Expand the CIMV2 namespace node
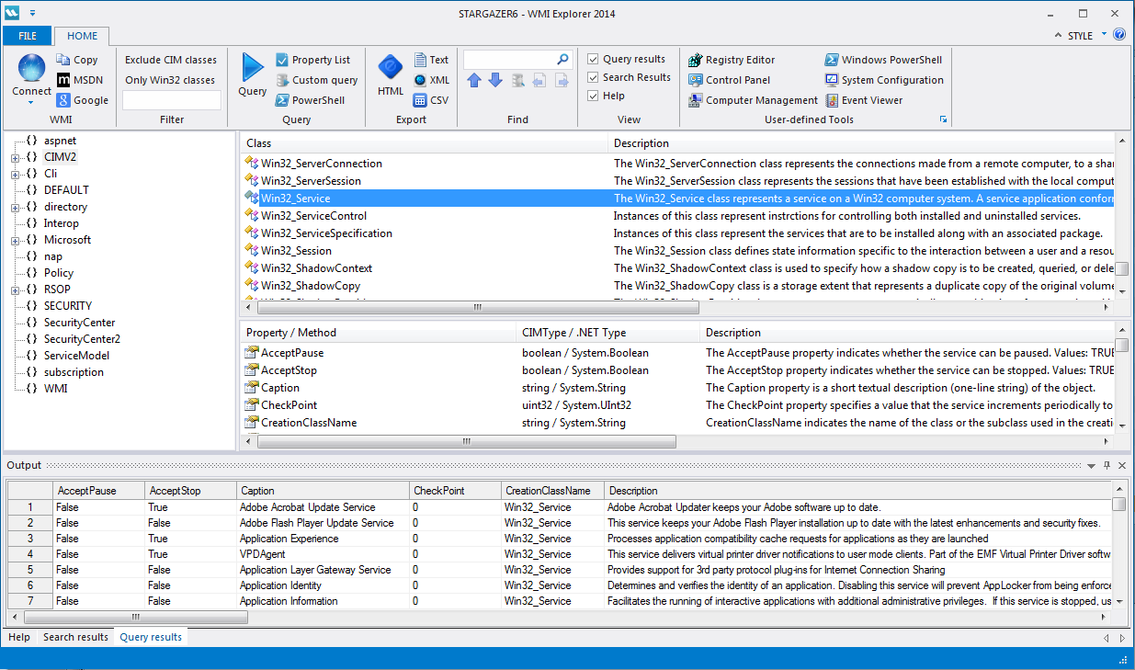 15,157
